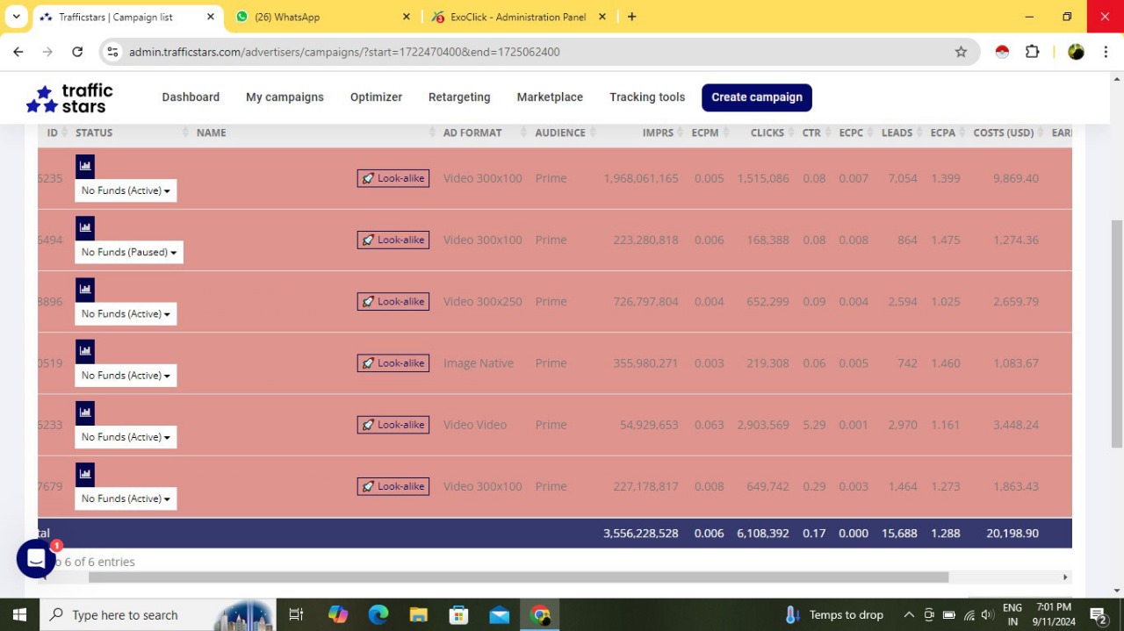
Task: Click Look-alike button on Image Native row
Action: point(393,363)
